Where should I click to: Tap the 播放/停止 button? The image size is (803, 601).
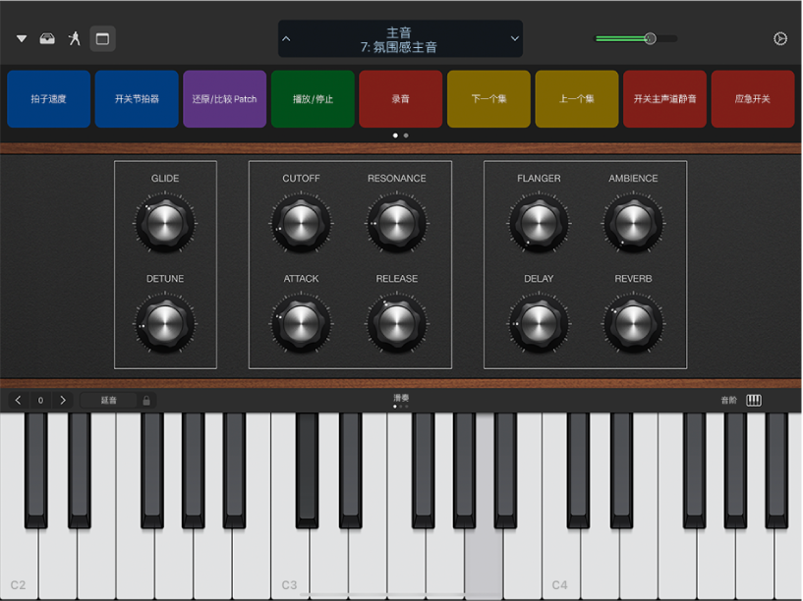click(313, 99)
